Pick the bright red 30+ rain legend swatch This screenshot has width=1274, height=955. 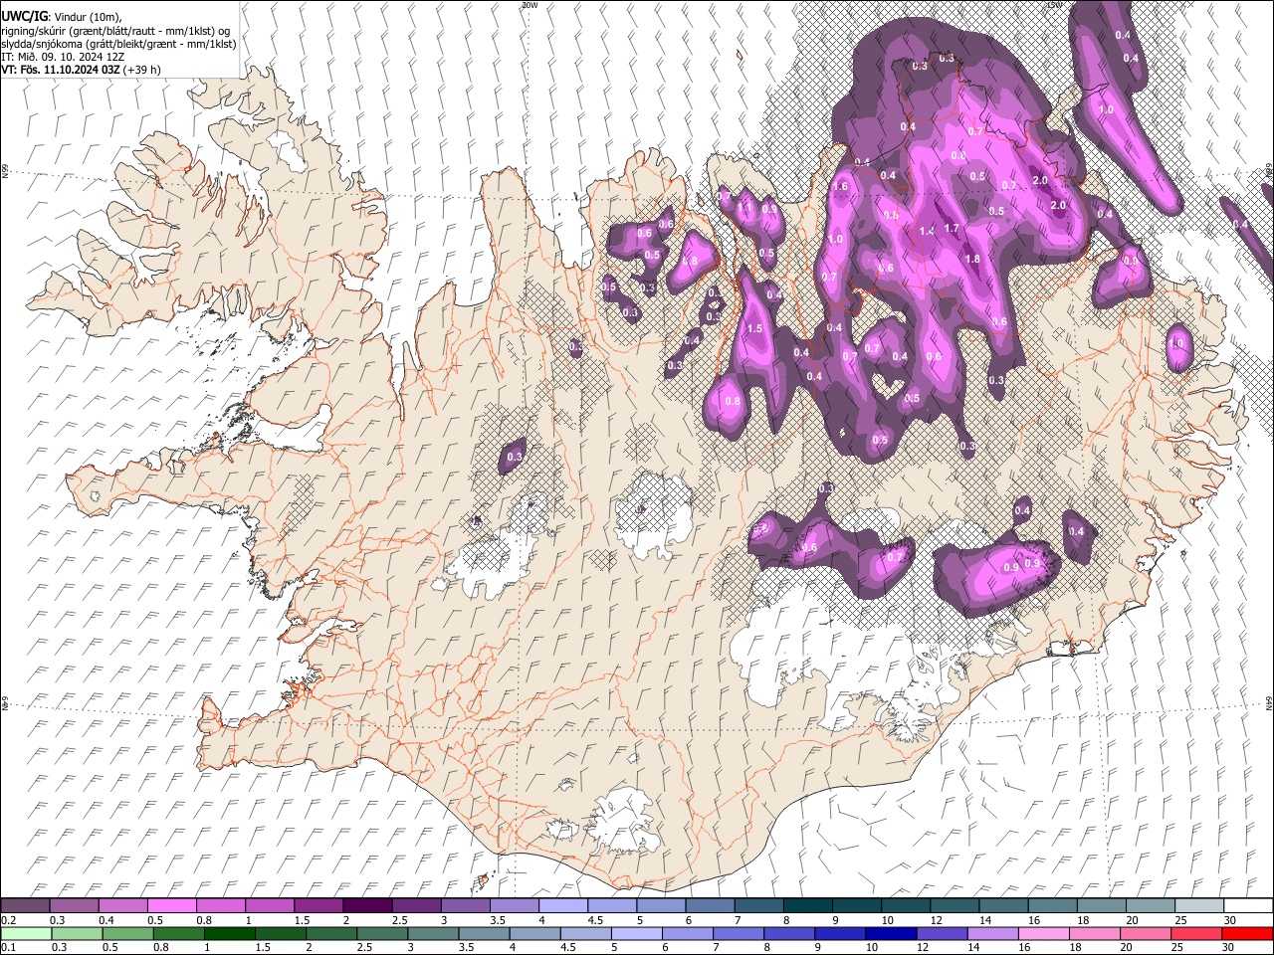point(1248,933)
